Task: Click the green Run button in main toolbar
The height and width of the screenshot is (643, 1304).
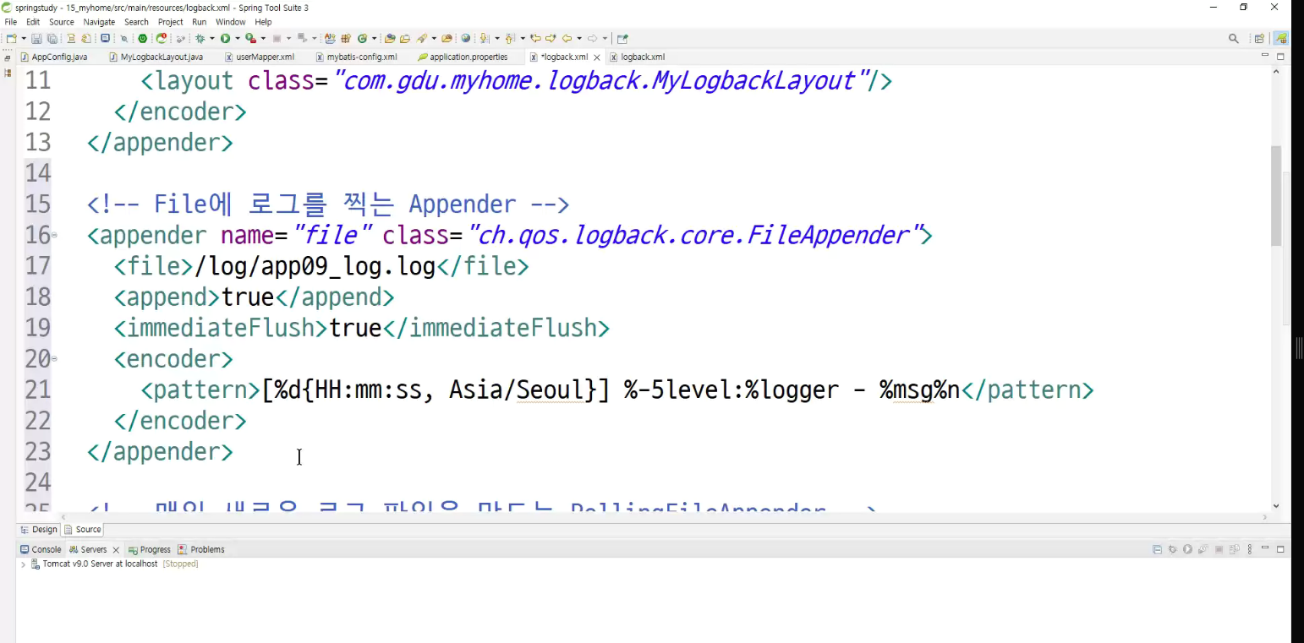Action: pyautogui.click(x=226, y=38)
